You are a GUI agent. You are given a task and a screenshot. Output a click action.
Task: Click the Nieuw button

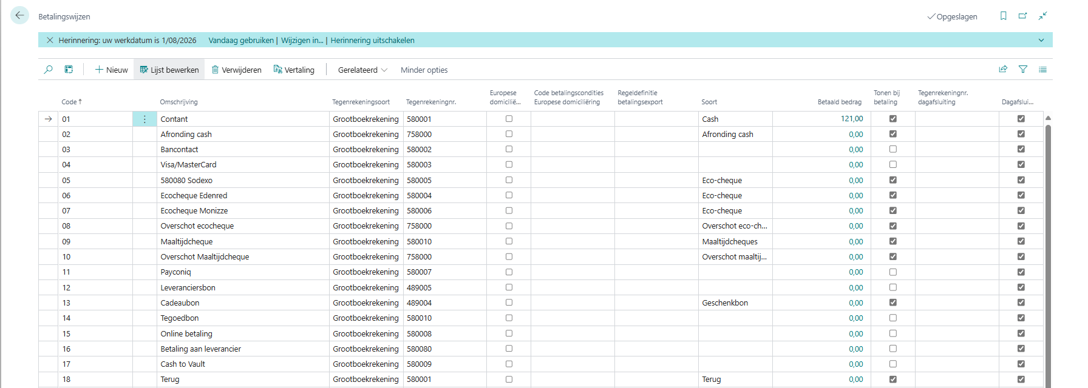click(112, 70)
